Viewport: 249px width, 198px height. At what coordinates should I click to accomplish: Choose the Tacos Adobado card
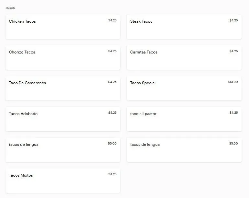[63, 119]
